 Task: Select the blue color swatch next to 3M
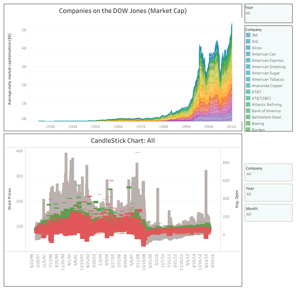point(248,35)
